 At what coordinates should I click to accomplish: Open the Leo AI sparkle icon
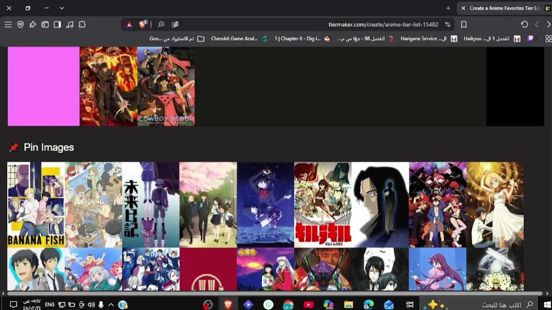(x=33, y=25)
